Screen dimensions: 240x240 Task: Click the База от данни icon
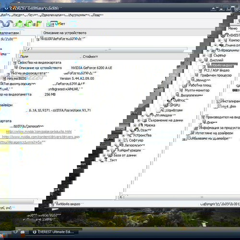pos(110,155)
